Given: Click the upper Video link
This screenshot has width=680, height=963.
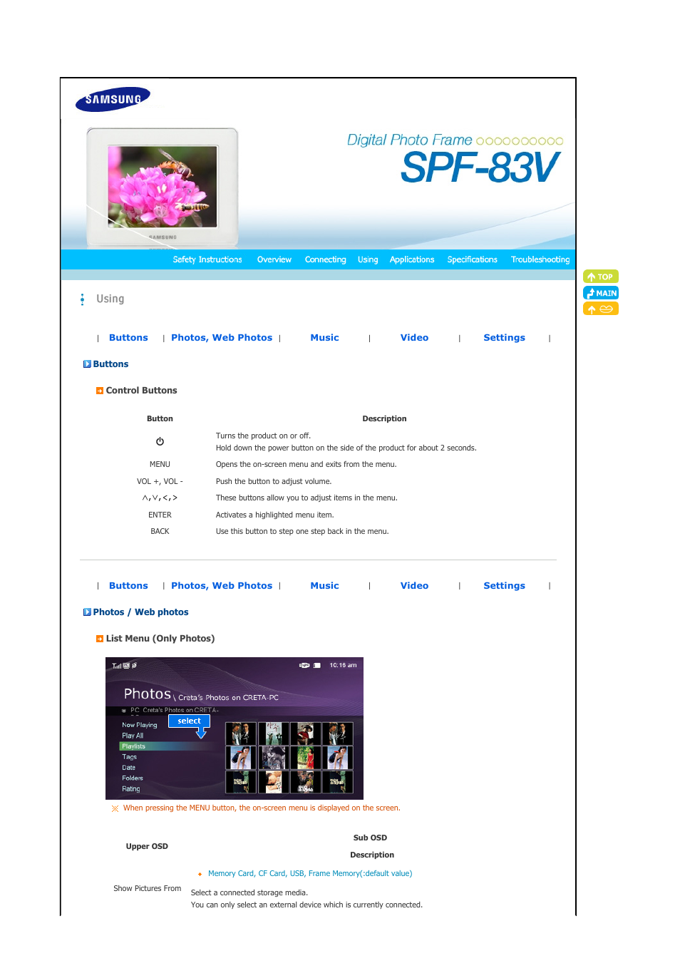Looking at the screenshot, I should 414,338.
